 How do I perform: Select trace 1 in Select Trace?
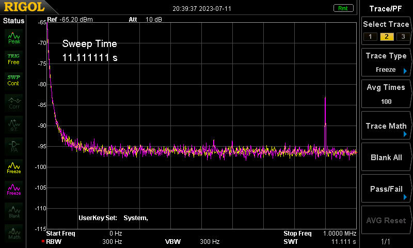click(x=370, y=37)
